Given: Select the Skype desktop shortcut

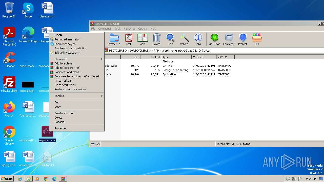Looking at the screenshot, I should pyautogui.click(x=28, y=10).
